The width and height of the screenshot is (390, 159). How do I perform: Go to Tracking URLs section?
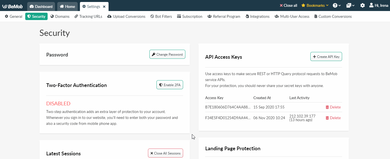pyautogui.click(x=88, y=16)
